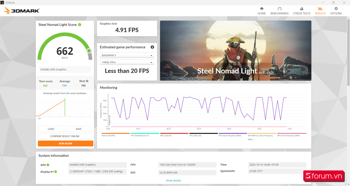Click the green check beside Display #1

55,172
